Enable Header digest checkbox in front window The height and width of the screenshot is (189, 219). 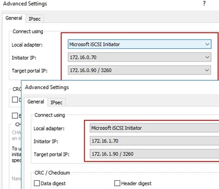(x=117, y=183)
